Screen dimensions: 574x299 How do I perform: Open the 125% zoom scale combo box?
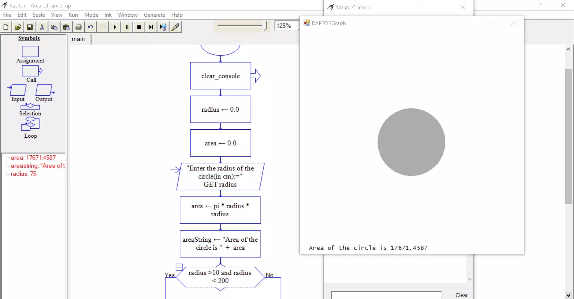tap(286, 26)
